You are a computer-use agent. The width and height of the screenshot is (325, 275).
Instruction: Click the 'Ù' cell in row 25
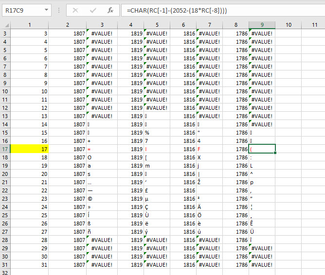point(157,215)
